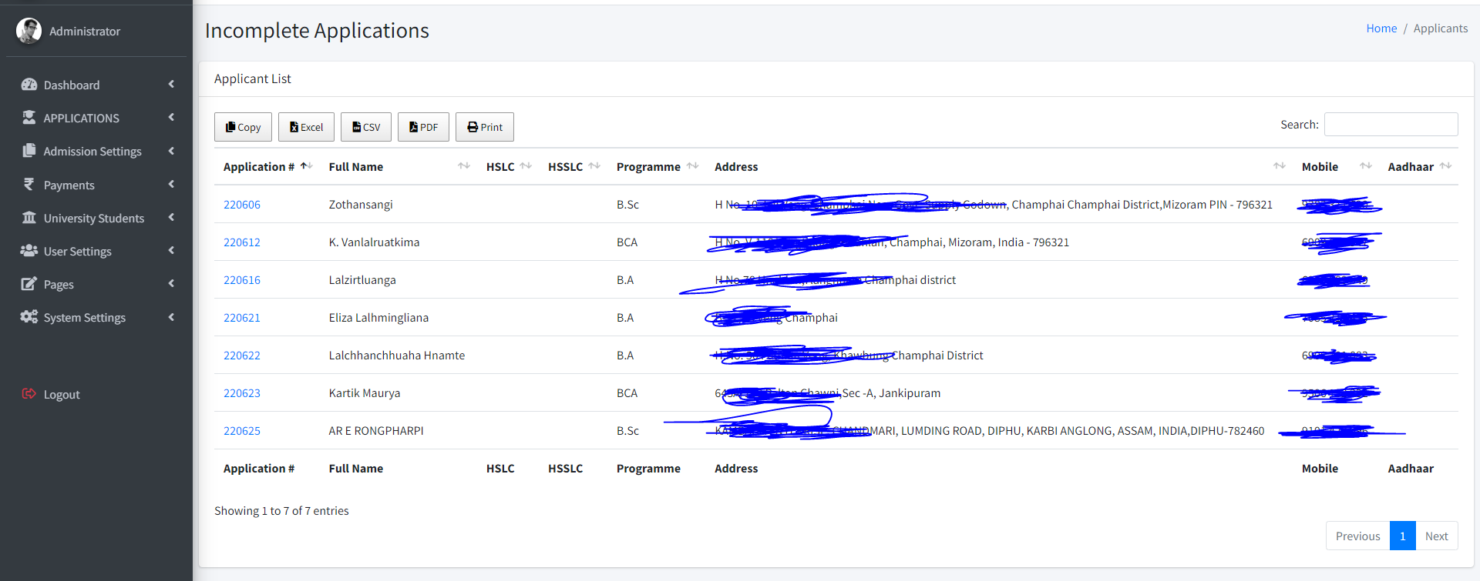Expand the APPLICATIONS menu chevron
1480x581 pixels.
coord(171,118)
